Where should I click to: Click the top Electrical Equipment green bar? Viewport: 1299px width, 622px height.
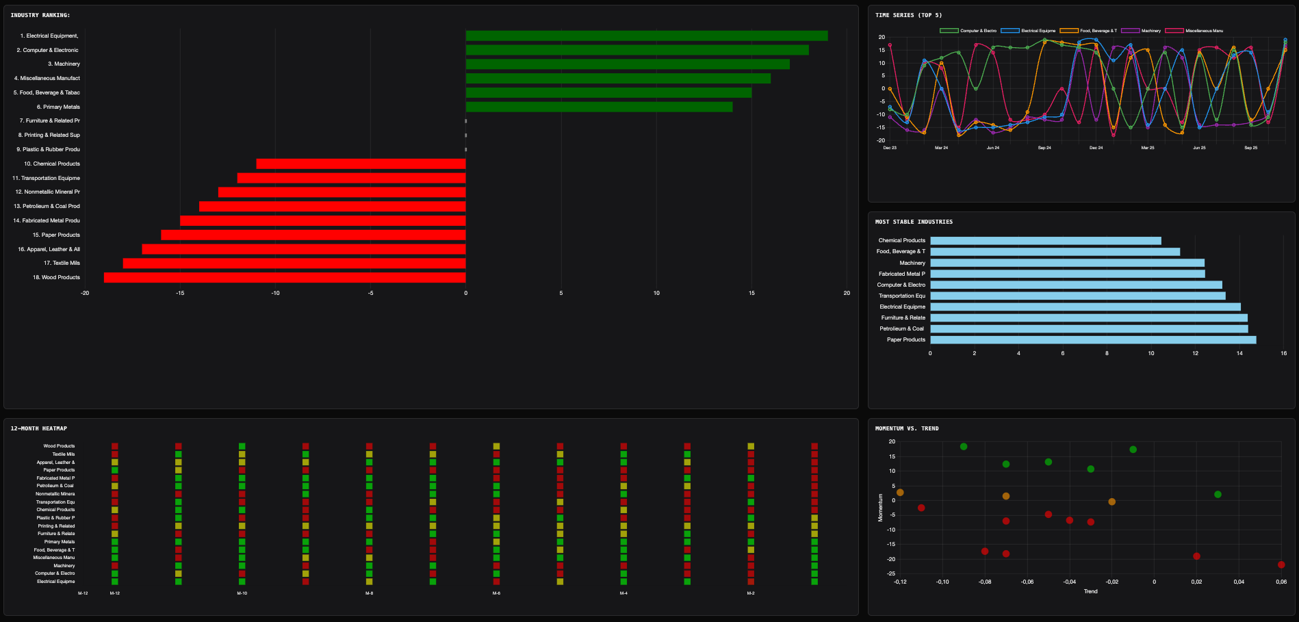[x=647, y=35]
